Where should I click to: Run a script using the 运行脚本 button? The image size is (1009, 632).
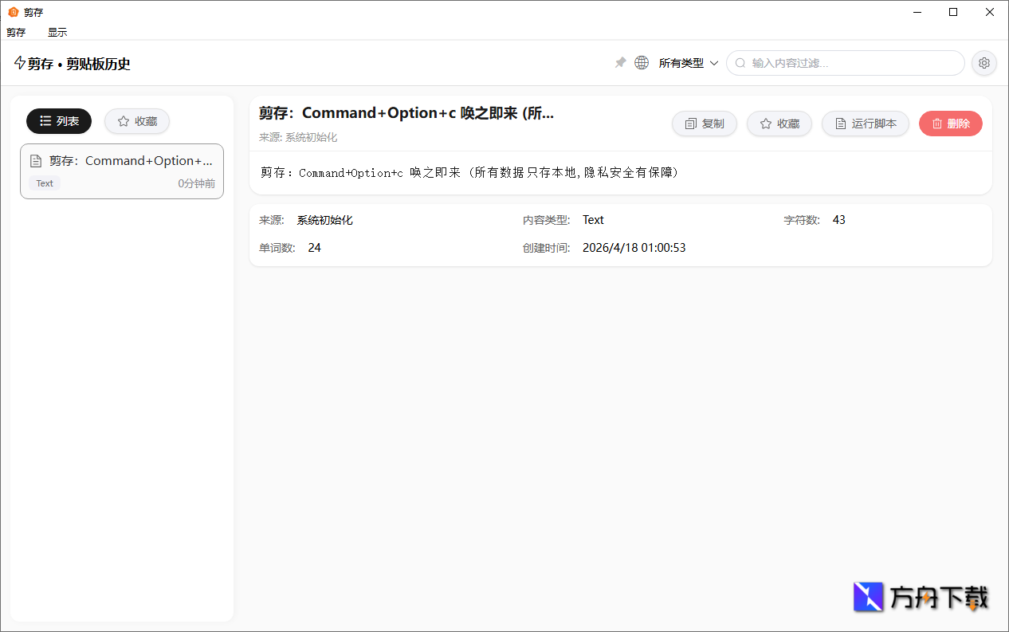[x=866, y=123]
